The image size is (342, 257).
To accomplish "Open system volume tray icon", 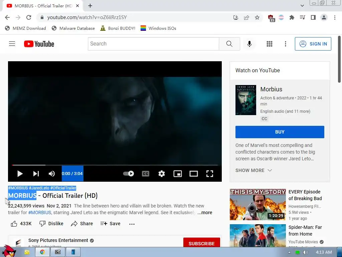I will click(306, 252).
